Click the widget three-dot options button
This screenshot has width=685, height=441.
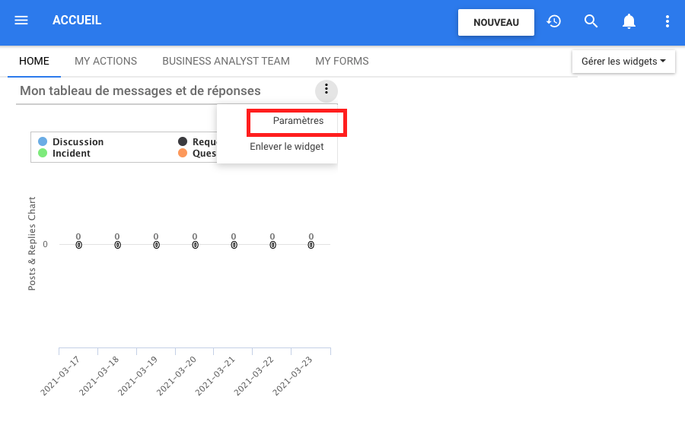point(327,90)
